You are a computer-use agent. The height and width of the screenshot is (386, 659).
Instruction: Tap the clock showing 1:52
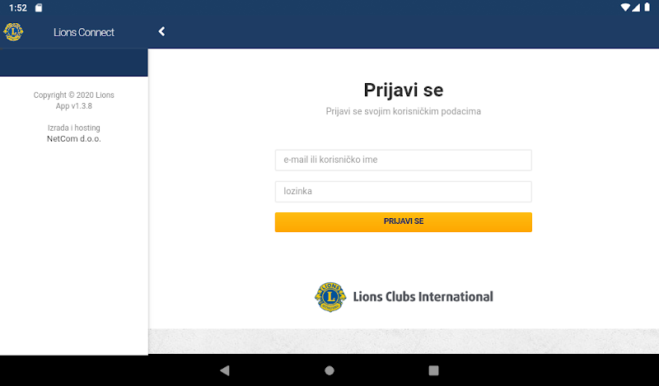coord(17,8)
